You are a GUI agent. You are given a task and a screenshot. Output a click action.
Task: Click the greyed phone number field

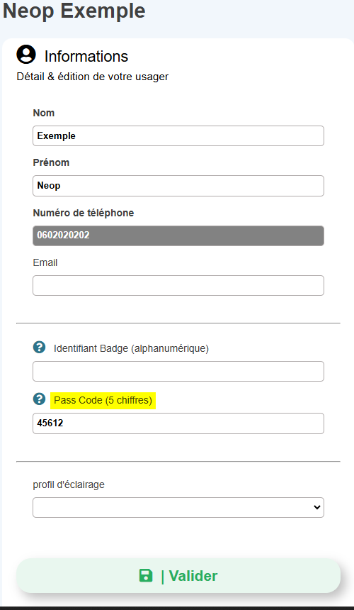[178, 235]
